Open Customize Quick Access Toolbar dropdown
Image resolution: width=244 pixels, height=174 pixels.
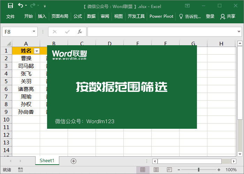click(45, 6)
